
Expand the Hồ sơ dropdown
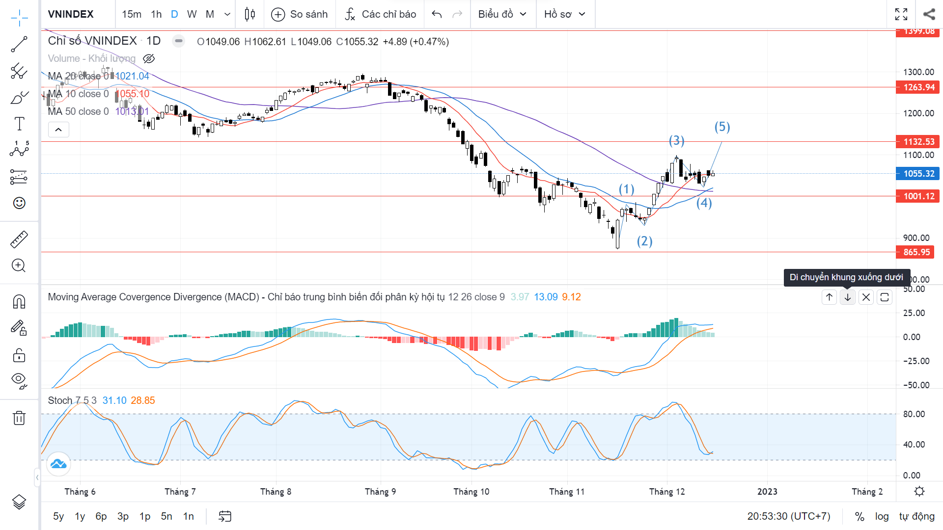(x=564, y=14)
